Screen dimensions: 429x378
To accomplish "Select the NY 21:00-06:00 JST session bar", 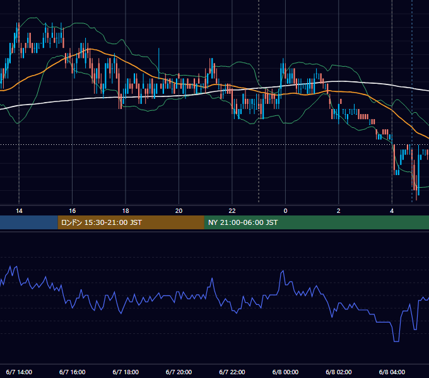I will point(317,222).
